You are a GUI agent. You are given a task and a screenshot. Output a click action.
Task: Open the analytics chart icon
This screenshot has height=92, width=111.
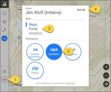pyautogui.click(x=5, y=38)
